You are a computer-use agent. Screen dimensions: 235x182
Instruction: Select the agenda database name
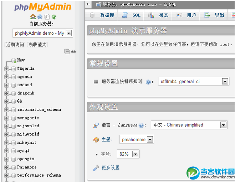[25, 77]
